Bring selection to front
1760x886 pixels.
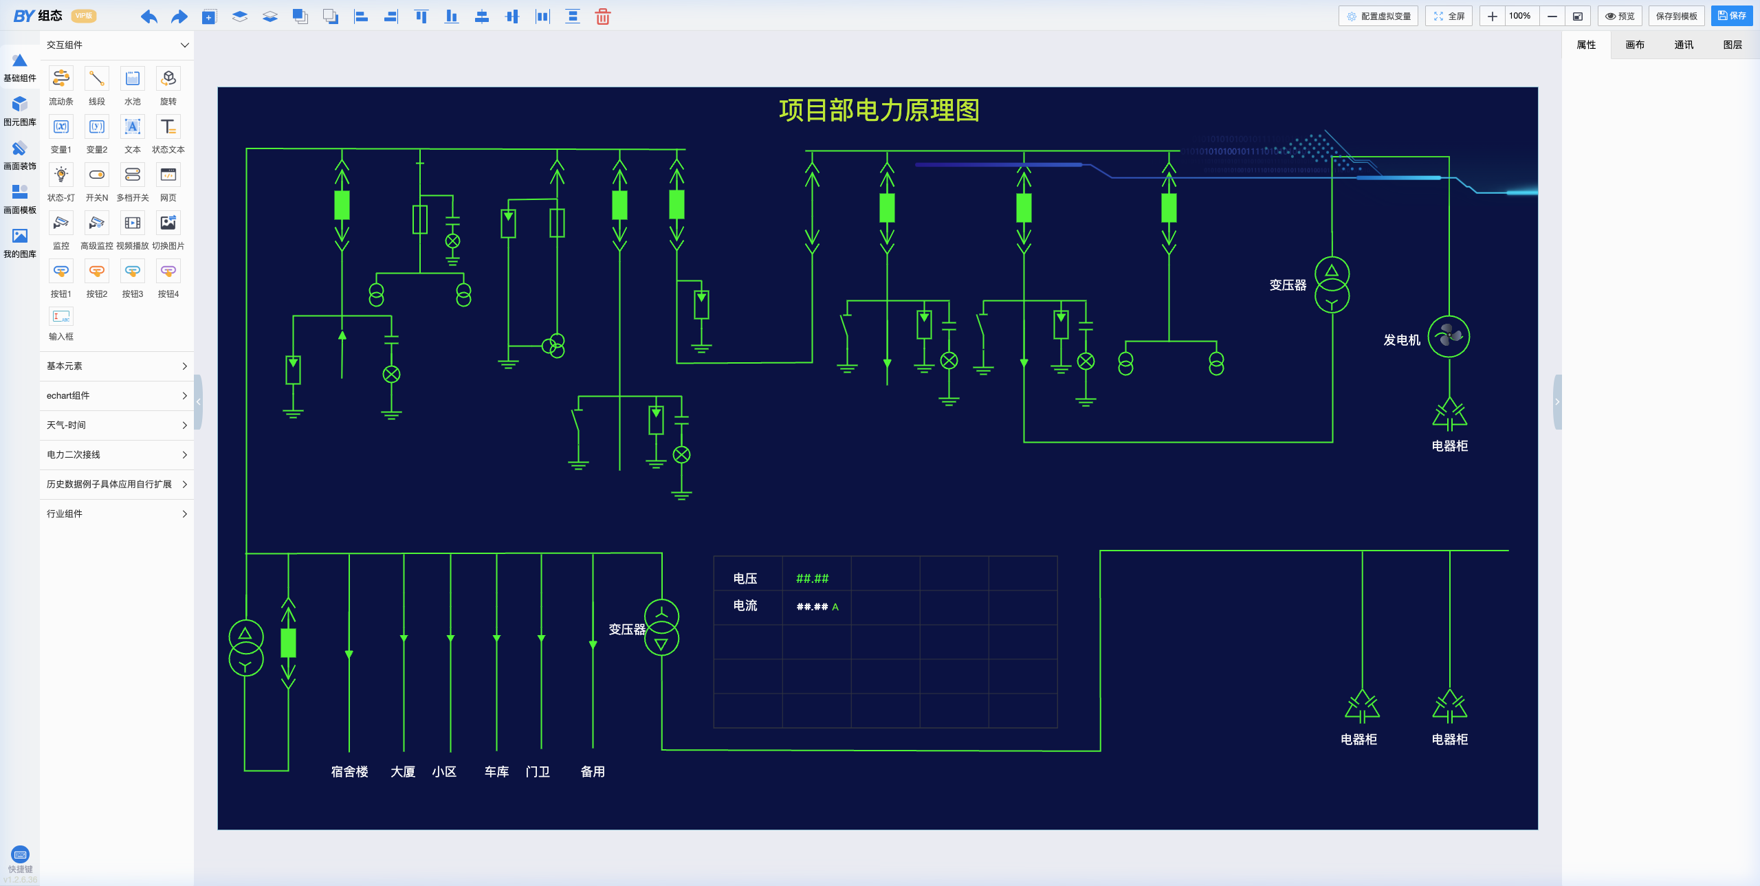coord(300,16)
